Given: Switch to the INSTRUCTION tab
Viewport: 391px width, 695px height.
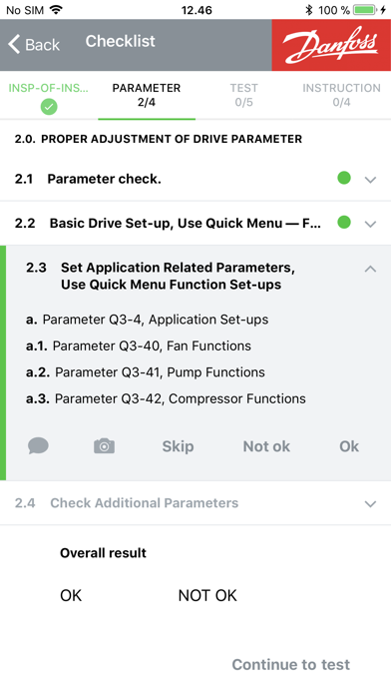Looking at the screenshot, I should point(341,95).
